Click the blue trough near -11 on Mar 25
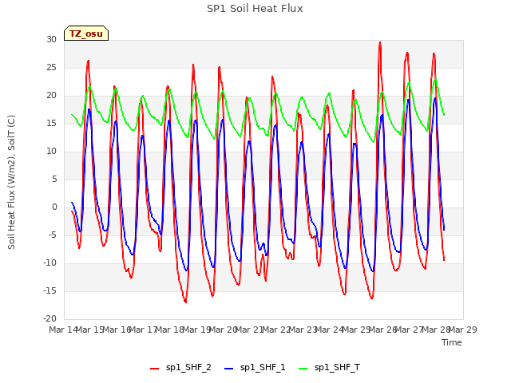Screen dimensions: 511x383 pyautogui.click(x=373, y=271)
